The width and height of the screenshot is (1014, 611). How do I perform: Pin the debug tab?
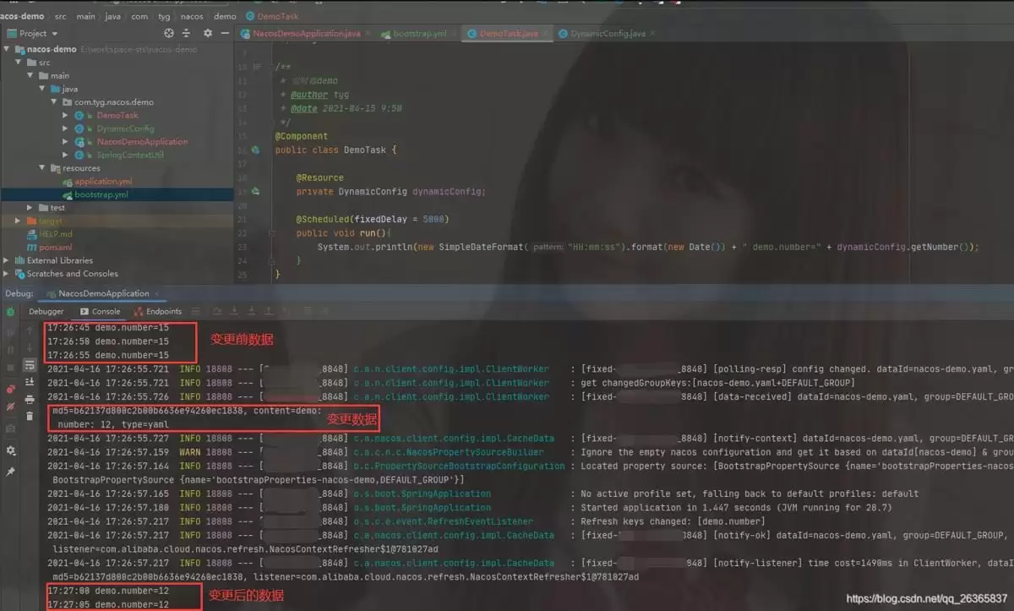[x=11, y=472]
